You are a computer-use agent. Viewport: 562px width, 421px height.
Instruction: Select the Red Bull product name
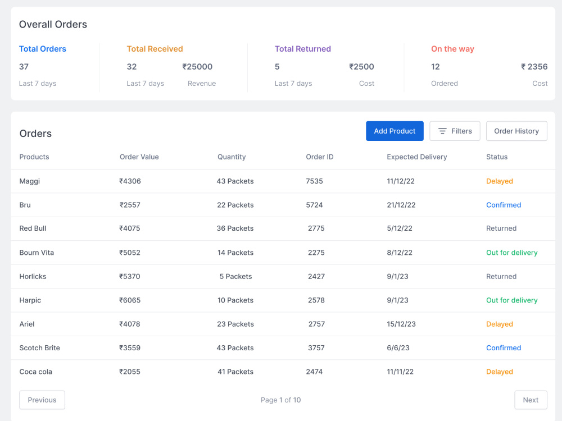pyautogui.click(x=33, y=228)
